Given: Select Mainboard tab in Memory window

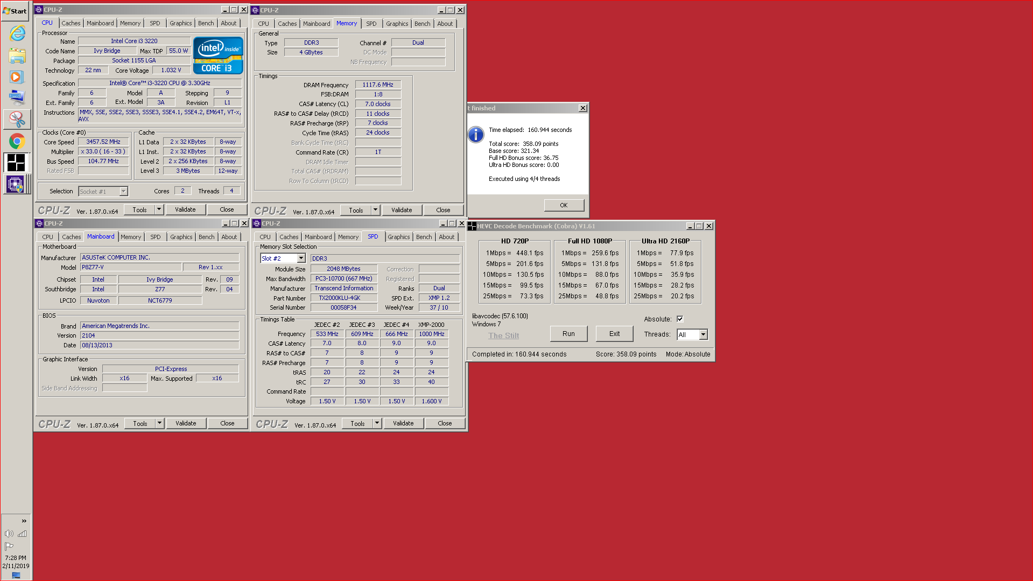Looking at the screenshot, I should coord(317,24).
